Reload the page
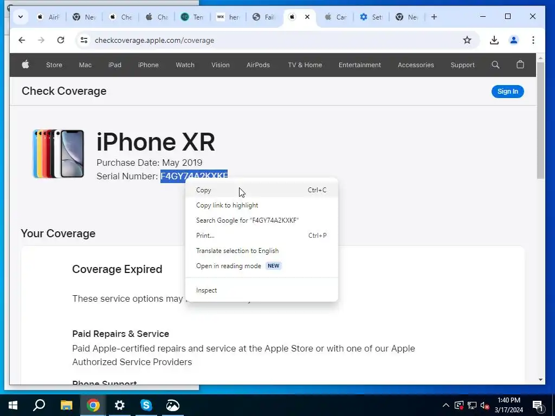Image resolution: width=555 pixels, height=416 pixels. (61, 40)
